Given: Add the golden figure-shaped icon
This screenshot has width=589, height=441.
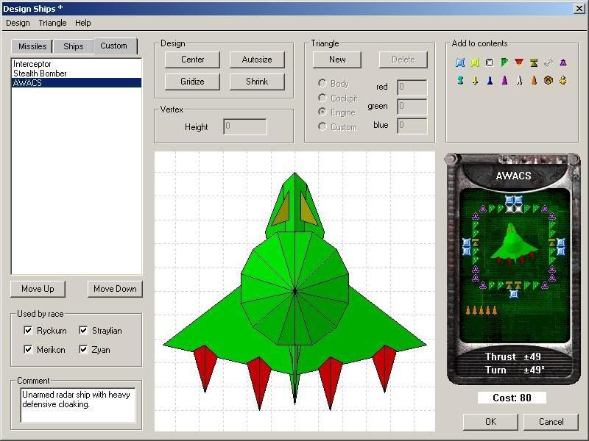Looking at the screenshot, I should (562, 80).
